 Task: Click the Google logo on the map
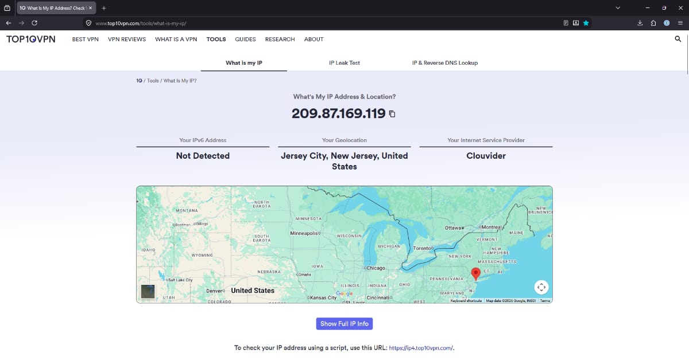point(344,293)
